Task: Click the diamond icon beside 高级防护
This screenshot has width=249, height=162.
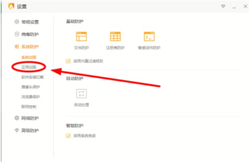Action: tap(17, 130)
